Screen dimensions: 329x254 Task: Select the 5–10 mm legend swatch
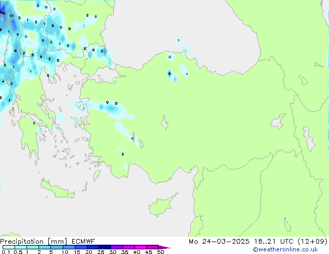pos(57,247)
